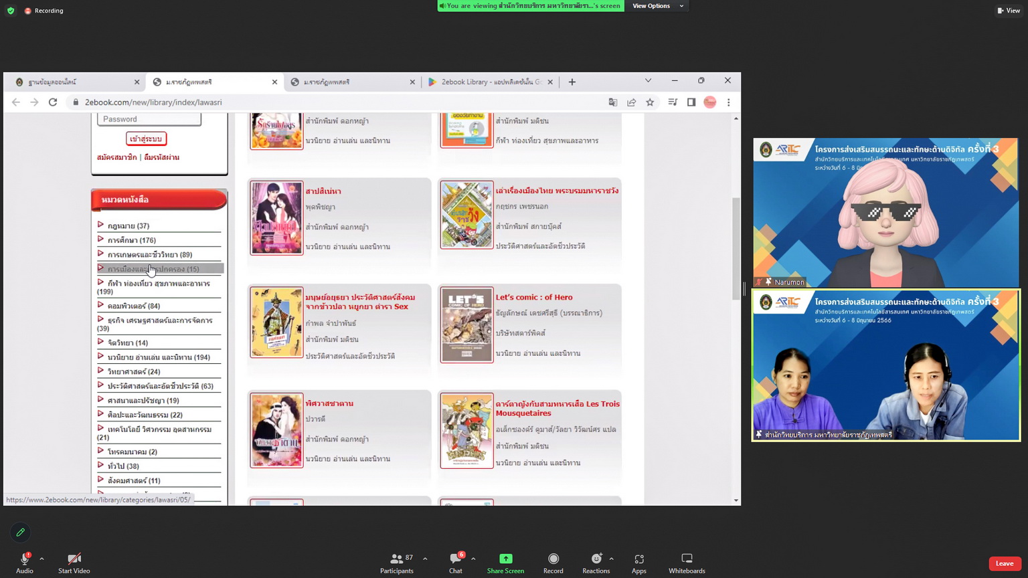
Task: Open book title สาปสิเน่หา
Action: point(323,191)
